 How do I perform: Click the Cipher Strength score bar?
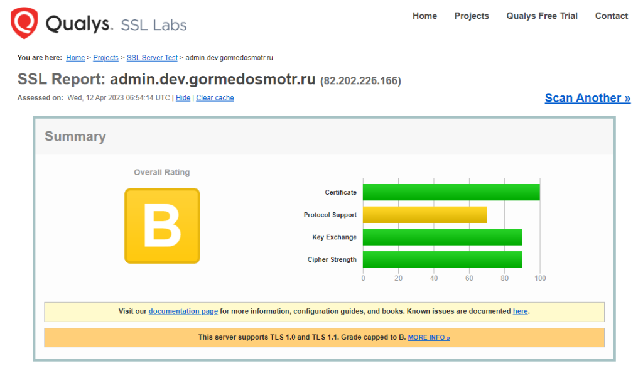click(x=442, y=260)
